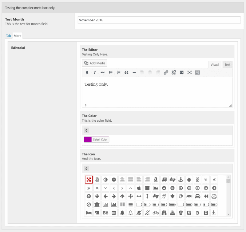The width and height of the screenshot is (246, 232).
Task: Choose the vertical double-headed arrow icon
Action: (x=147, y=196)
